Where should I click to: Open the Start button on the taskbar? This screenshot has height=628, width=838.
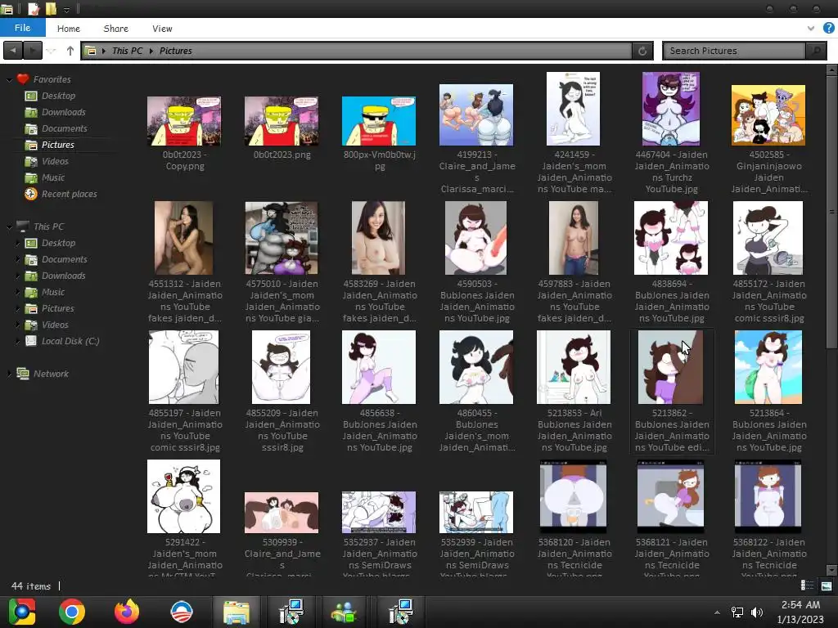pos(22,612)
